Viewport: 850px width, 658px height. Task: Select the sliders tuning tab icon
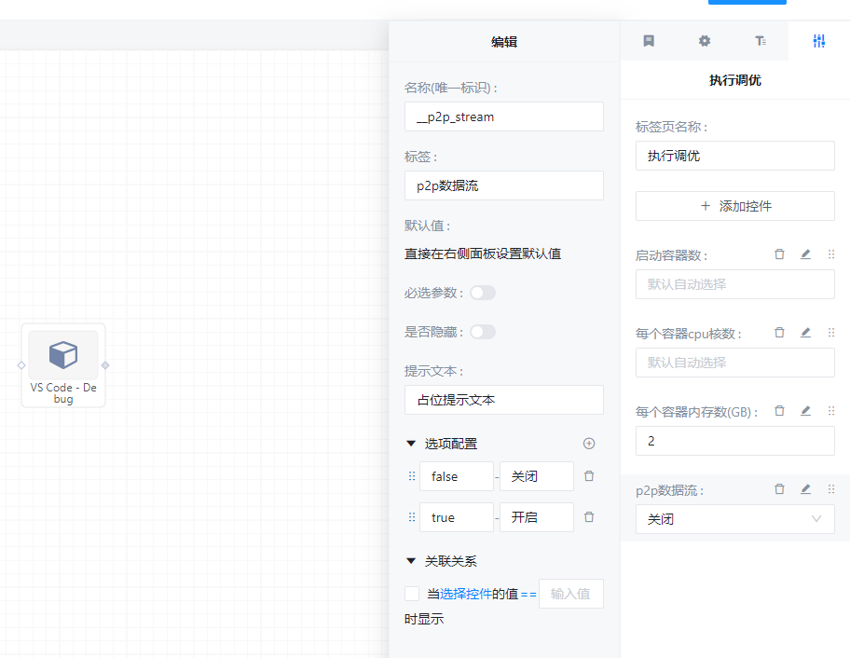[818, 41]
